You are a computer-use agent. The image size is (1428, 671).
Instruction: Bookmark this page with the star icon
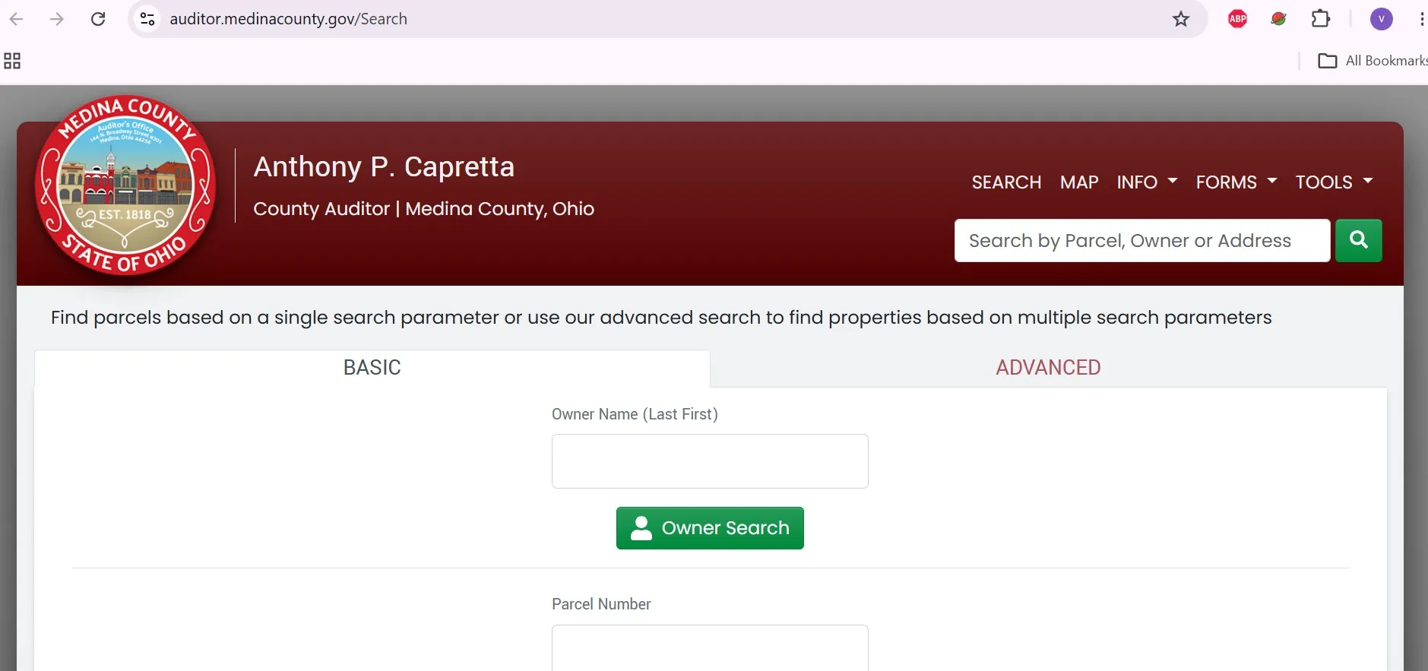click(1180, 19)
